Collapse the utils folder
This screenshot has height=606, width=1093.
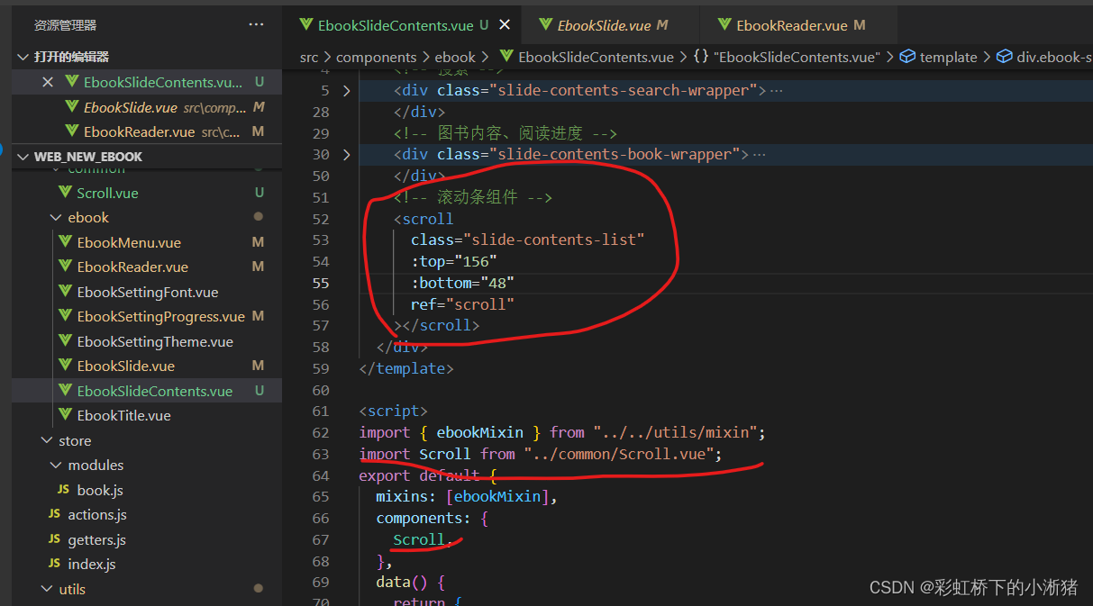point(72,589)
